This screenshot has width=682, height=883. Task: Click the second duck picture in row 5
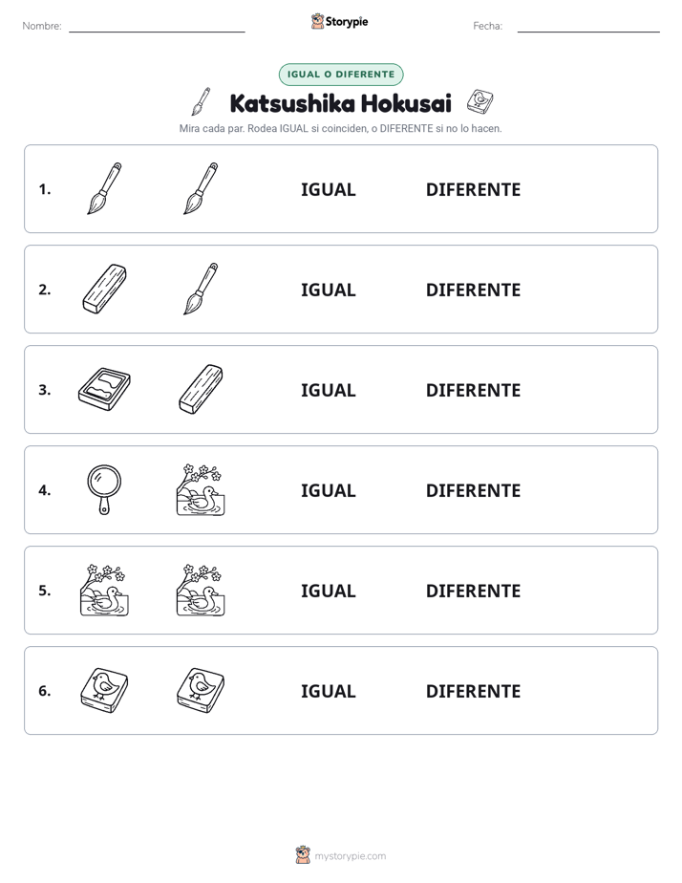tap(201, 590)
